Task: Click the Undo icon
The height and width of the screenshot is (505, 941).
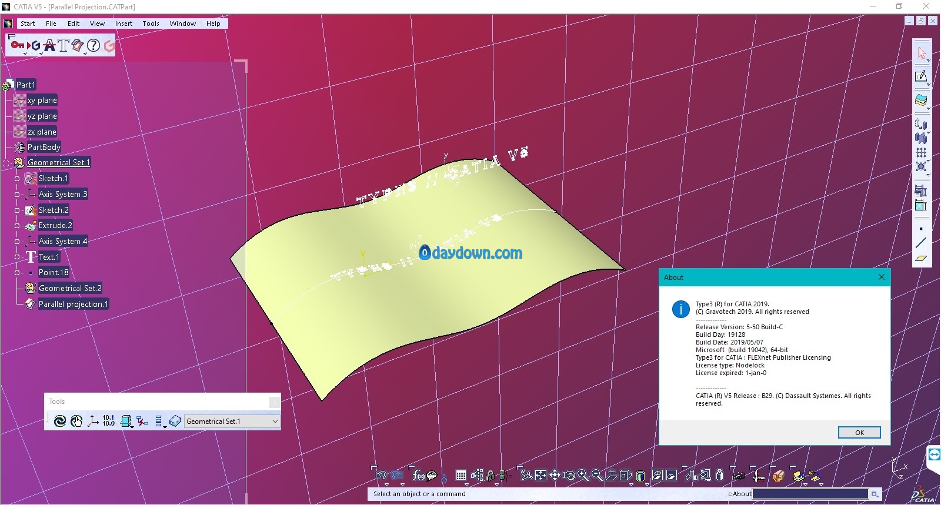Action: tap(381, 475)
